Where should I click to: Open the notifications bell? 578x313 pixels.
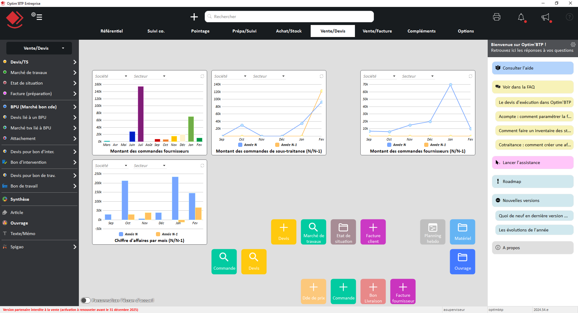[521, 17]
